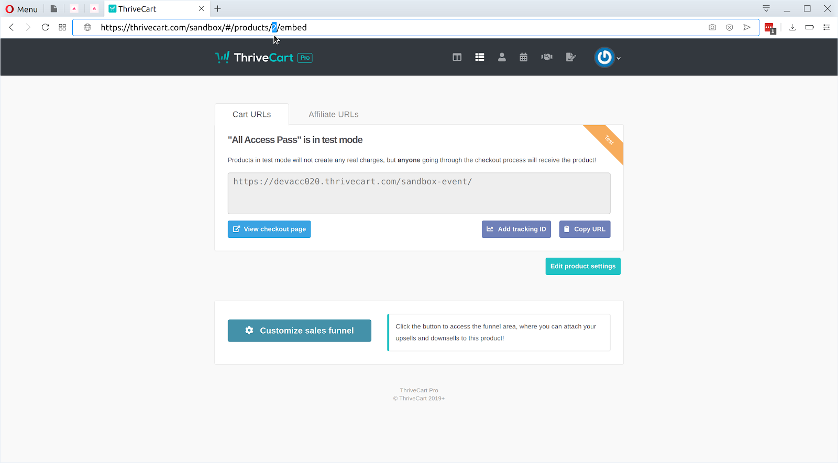
Task: Click the battery saver icon in toolbar
Action: click(x=809, y=27)
